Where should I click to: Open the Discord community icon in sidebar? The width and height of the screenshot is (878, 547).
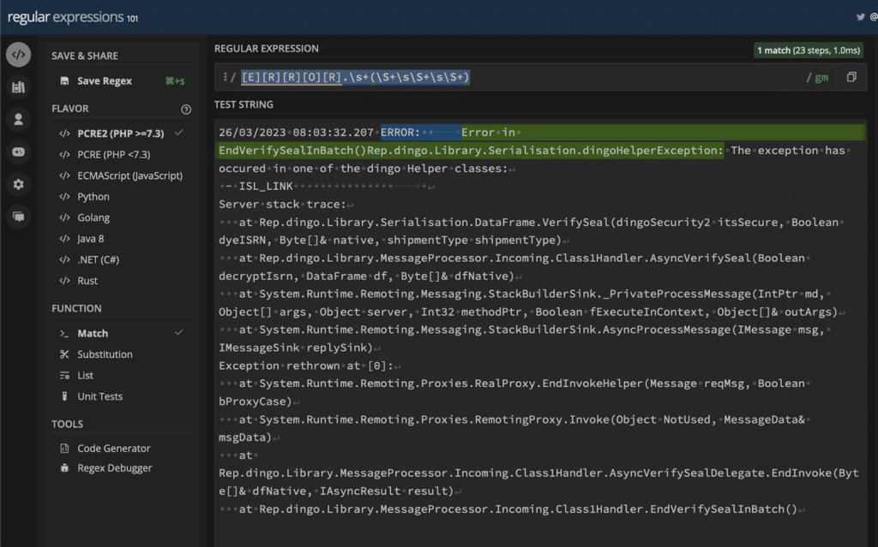tap(18, 152)
